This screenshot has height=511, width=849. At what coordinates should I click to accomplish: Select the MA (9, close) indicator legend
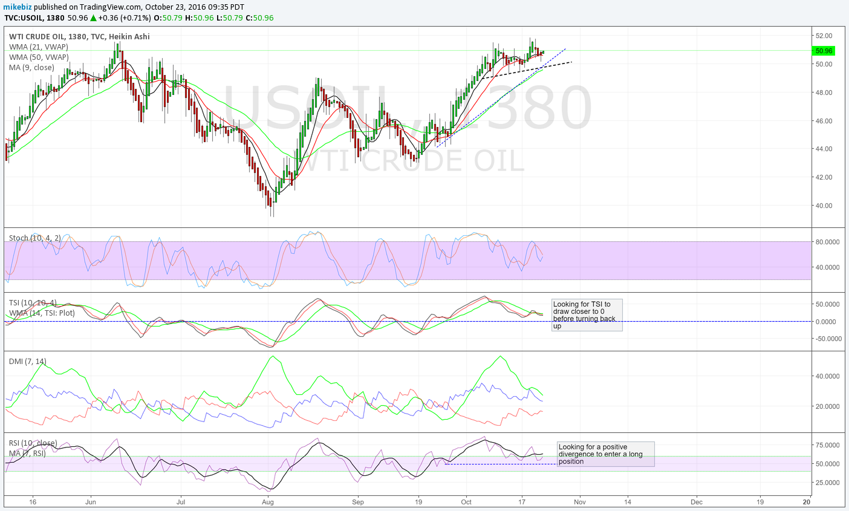(x=31, y=68)
